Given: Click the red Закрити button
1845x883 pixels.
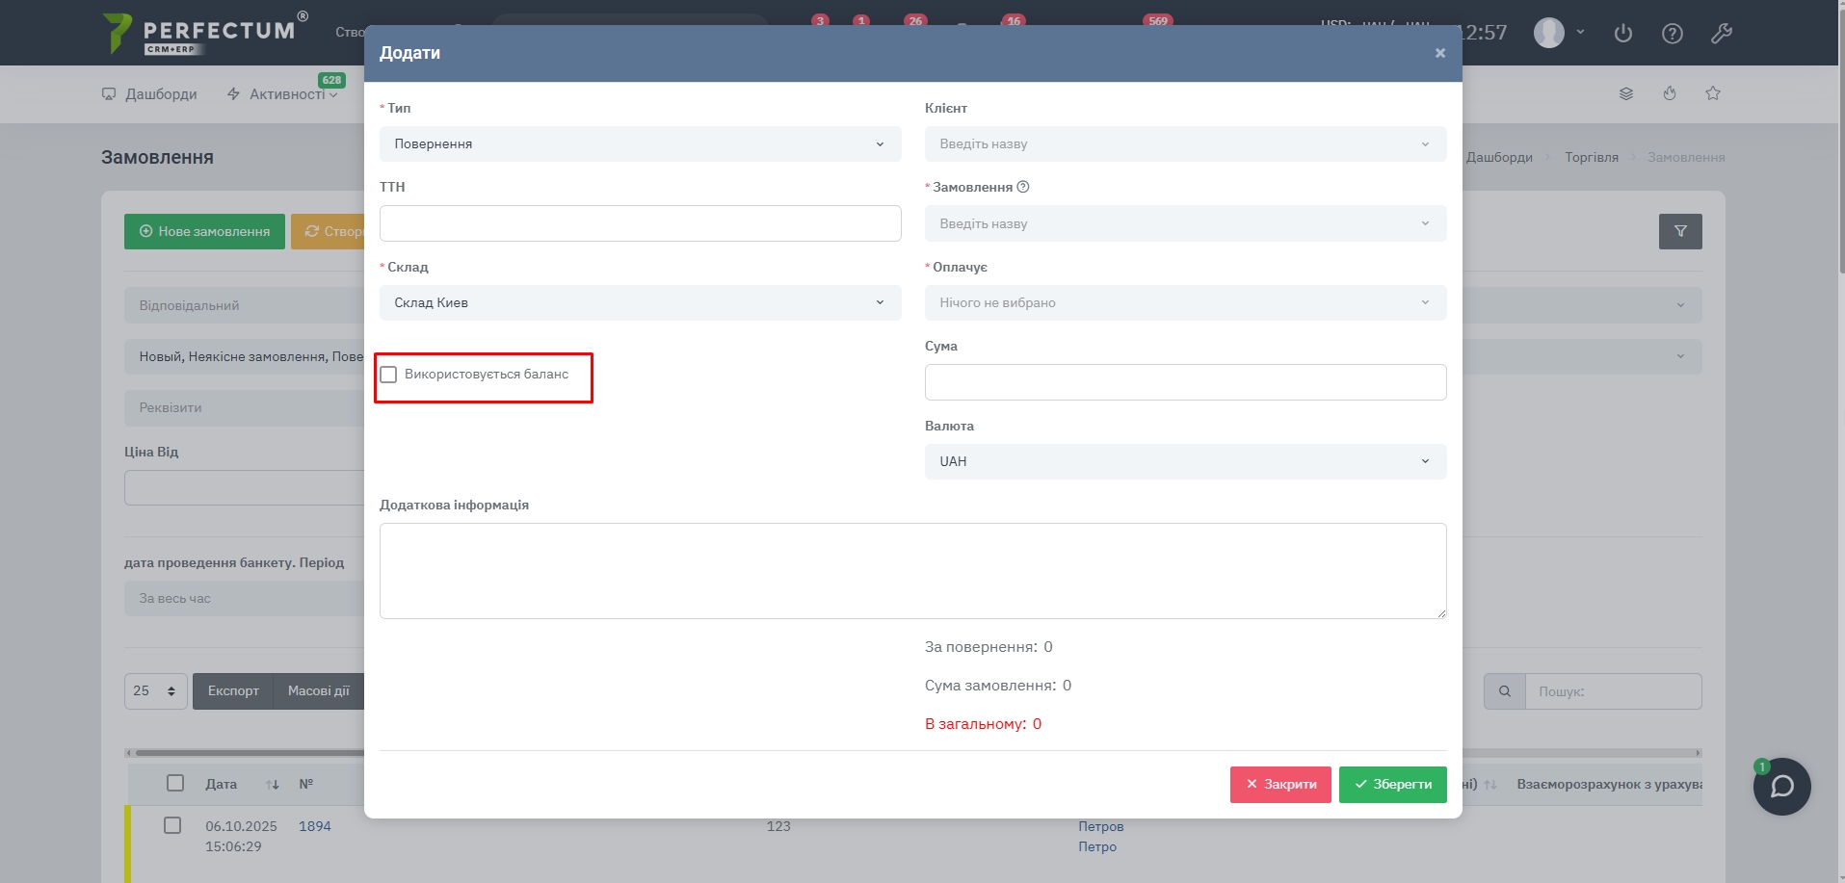Looking at the screenshot, I should (1280, 785).
